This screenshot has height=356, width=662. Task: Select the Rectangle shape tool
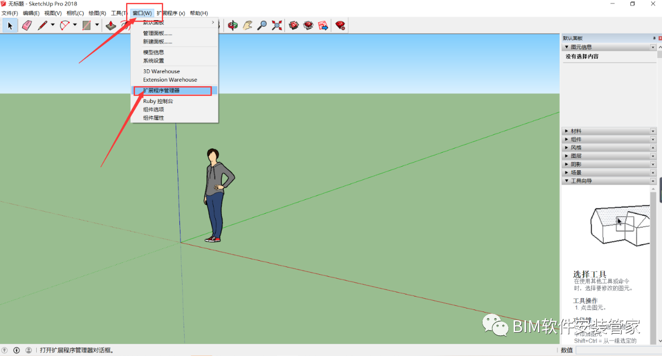tap(87, 25)
